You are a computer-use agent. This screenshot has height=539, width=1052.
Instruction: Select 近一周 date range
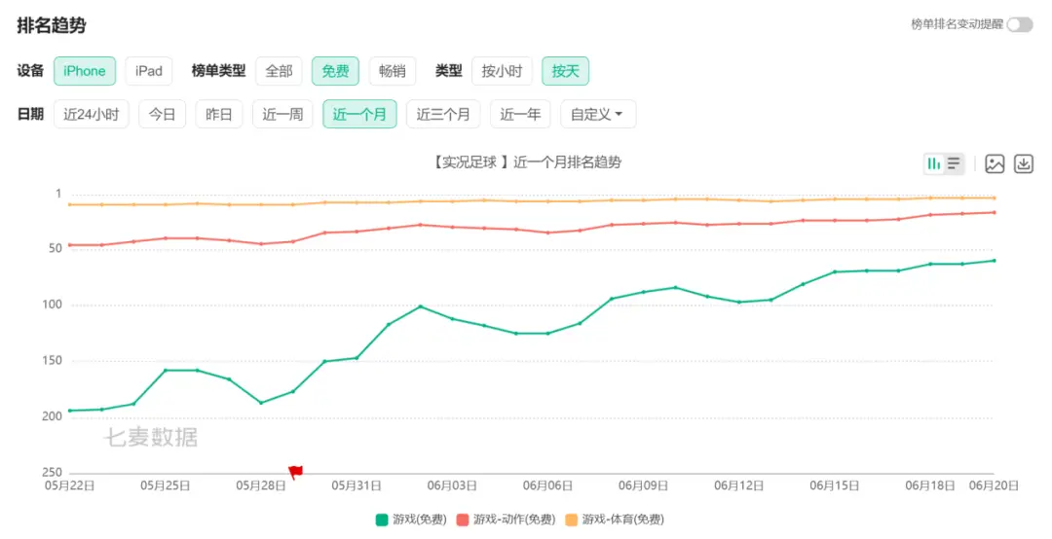pos(282,114)
